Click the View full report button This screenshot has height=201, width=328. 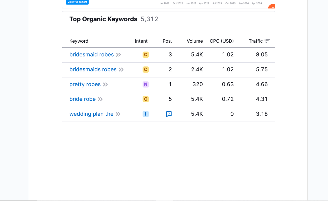pos(77,2)
